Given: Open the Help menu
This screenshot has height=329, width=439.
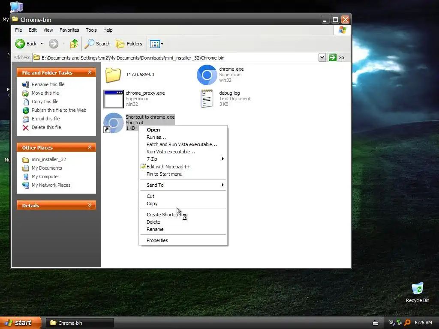Looking at the screenshot, I should pos(108,30).
